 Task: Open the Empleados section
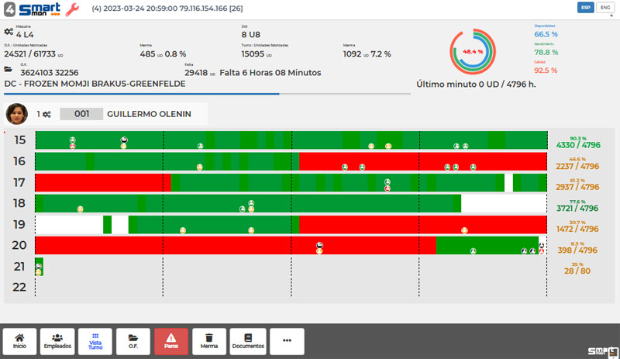(x=57, y=341)
